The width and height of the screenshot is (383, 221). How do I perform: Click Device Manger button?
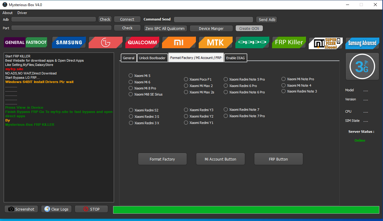[211, 28]
